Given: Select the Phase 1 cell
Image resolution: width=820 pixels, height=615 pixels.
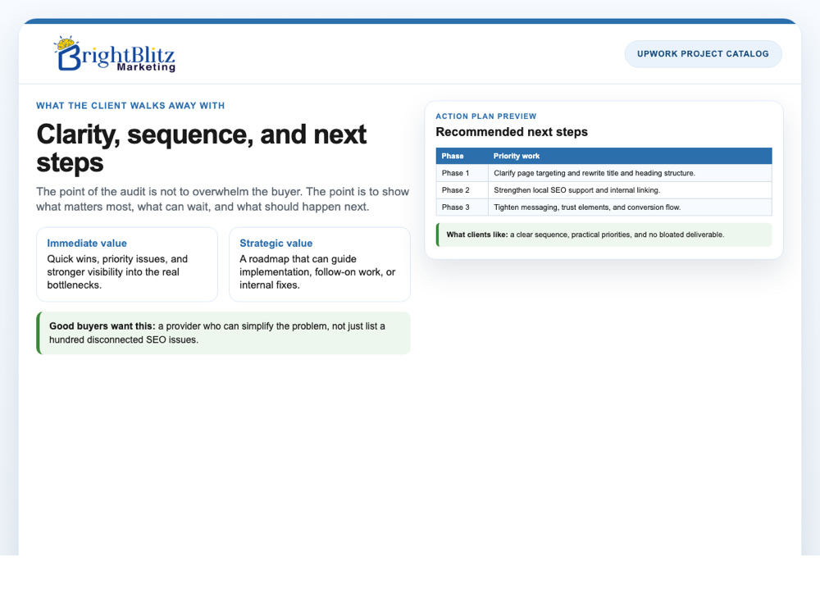Looking at the screenshot, I should (462, 173).
